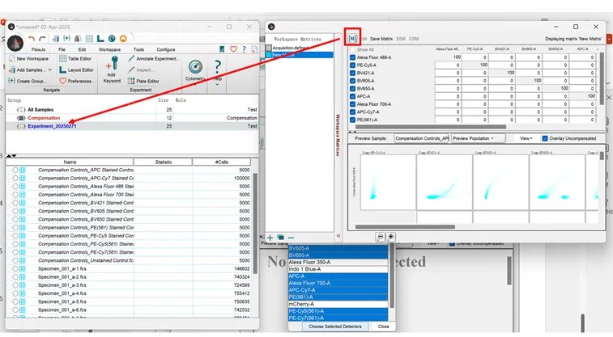613x337 pixels.
Task: Toggle the BV421-A parameter checkbox
Action: (x=353, y=73)
